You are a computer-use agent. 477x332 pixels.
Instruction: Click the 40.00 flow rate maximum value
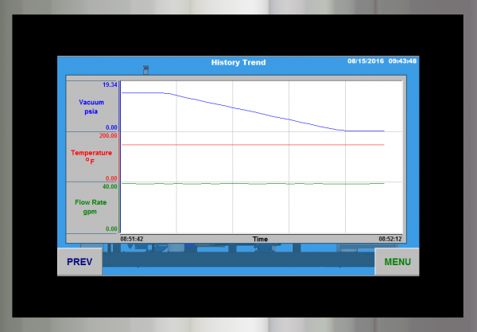[110, 186]
